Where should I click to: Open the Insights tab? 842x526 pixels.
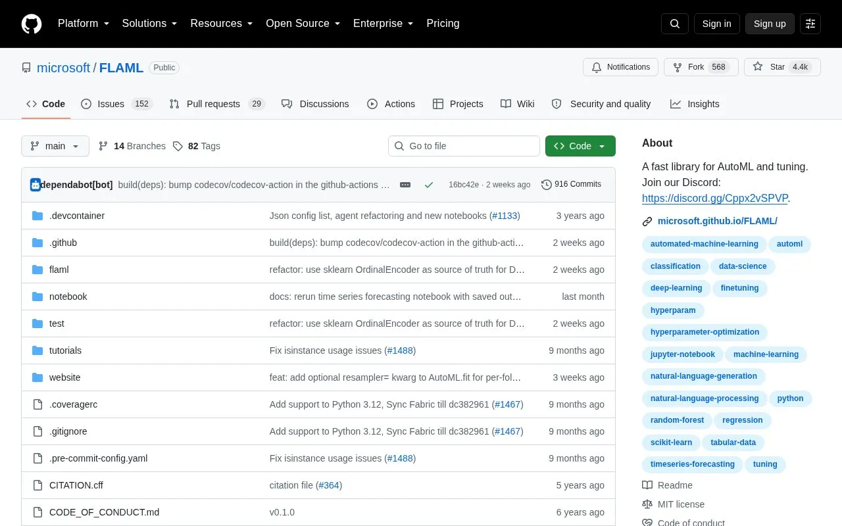tap(695, 104)
